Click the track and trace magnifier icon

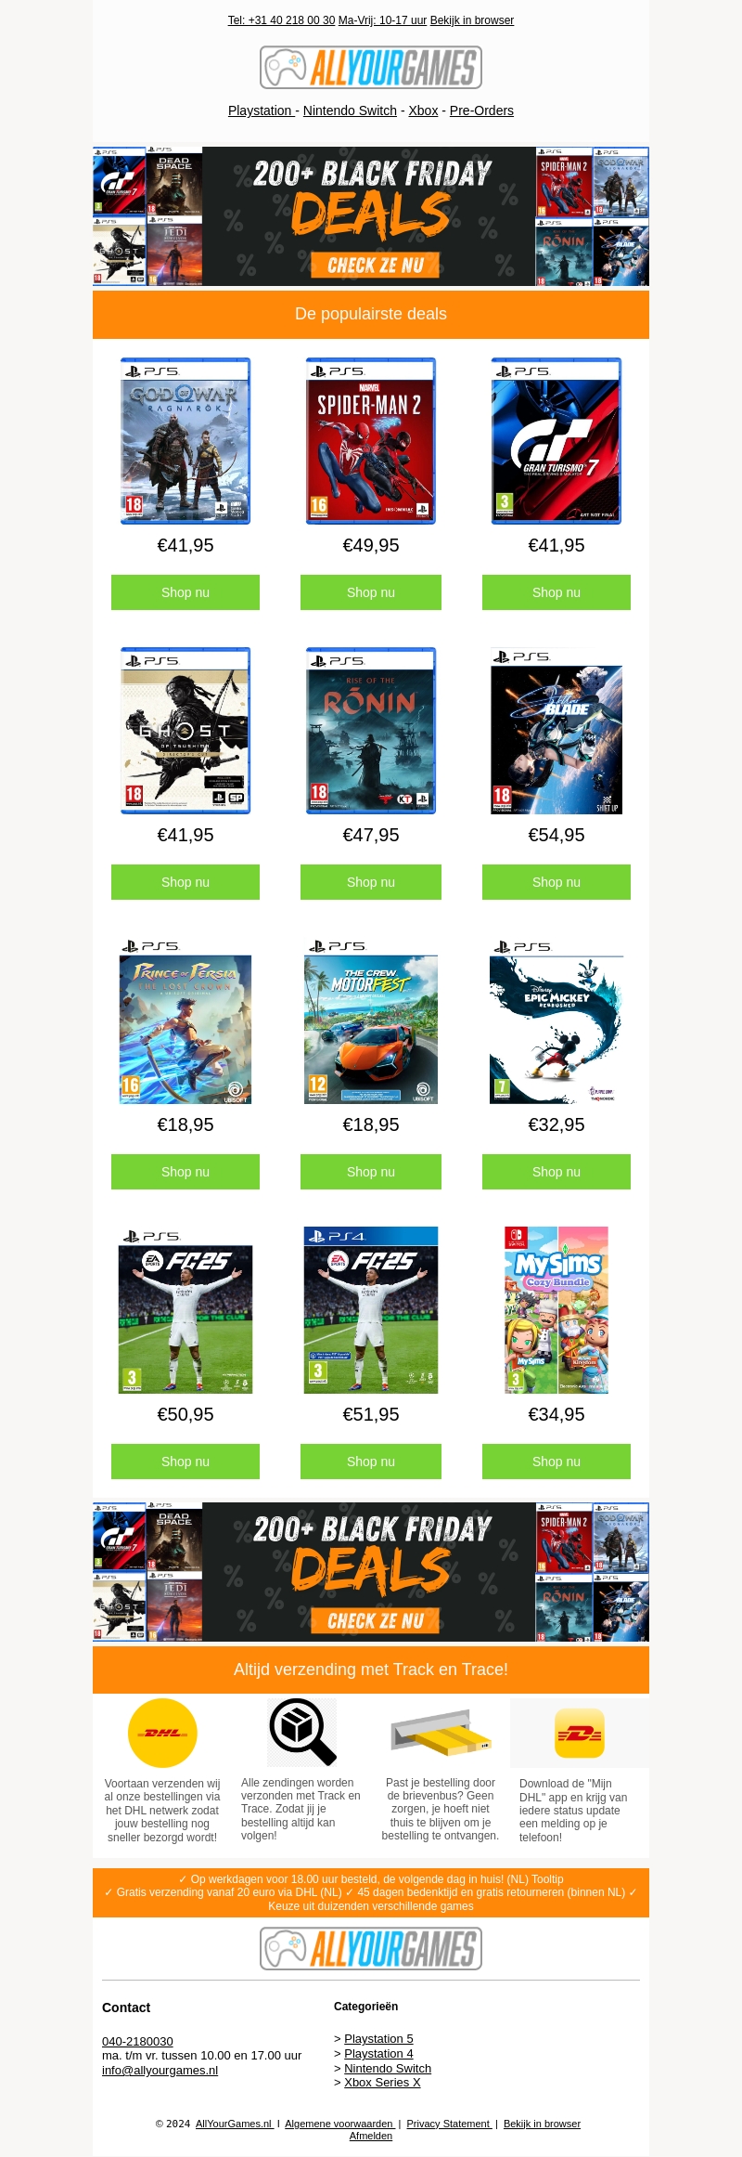pyautogui.click(x=302, y=1732)
